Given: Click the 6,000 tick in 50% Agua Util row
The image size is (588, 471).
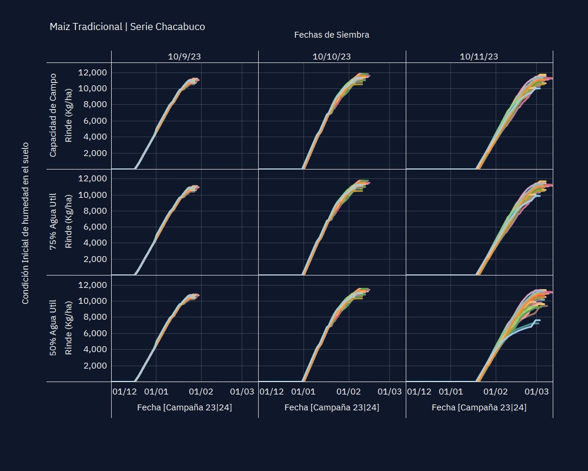Looking at the screenshot, I should click(95, 333).
